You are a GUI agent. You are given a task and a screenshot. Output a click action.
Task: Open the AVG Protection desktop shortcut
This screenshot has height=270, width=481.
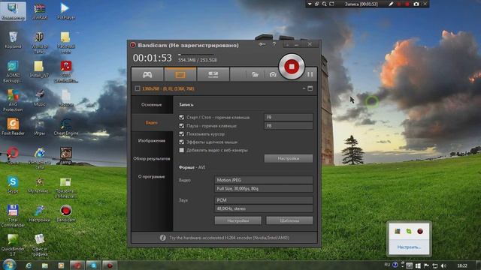[13, 100]
